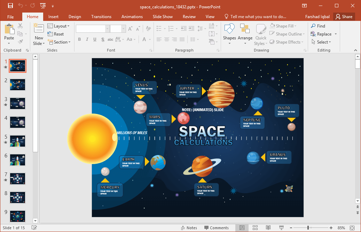
Task: Click the Find magnifier button
Action: (x=318, y=26)
